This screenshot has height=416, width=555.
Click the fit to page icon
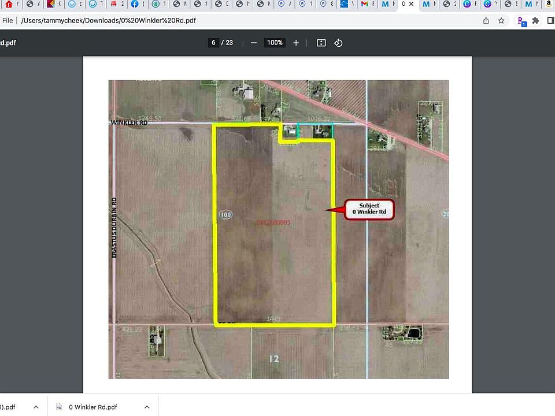pos(321,43)
